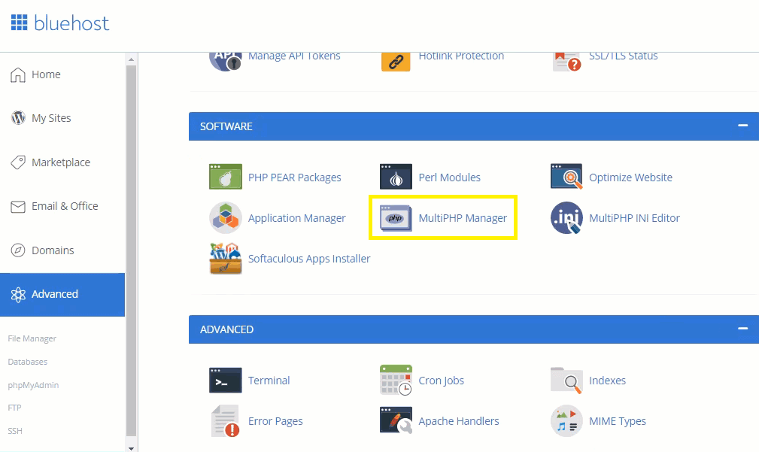759x452 pixels.
Task: Open the Hotlink Protection chain icon
Action: [396, 62]
